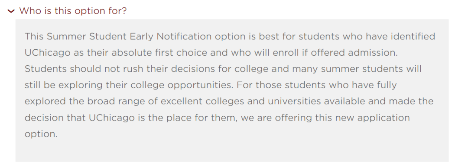Click the words 'For those students who have fully'
This screenshot has width=468, height=166.
tap(317, 85)
